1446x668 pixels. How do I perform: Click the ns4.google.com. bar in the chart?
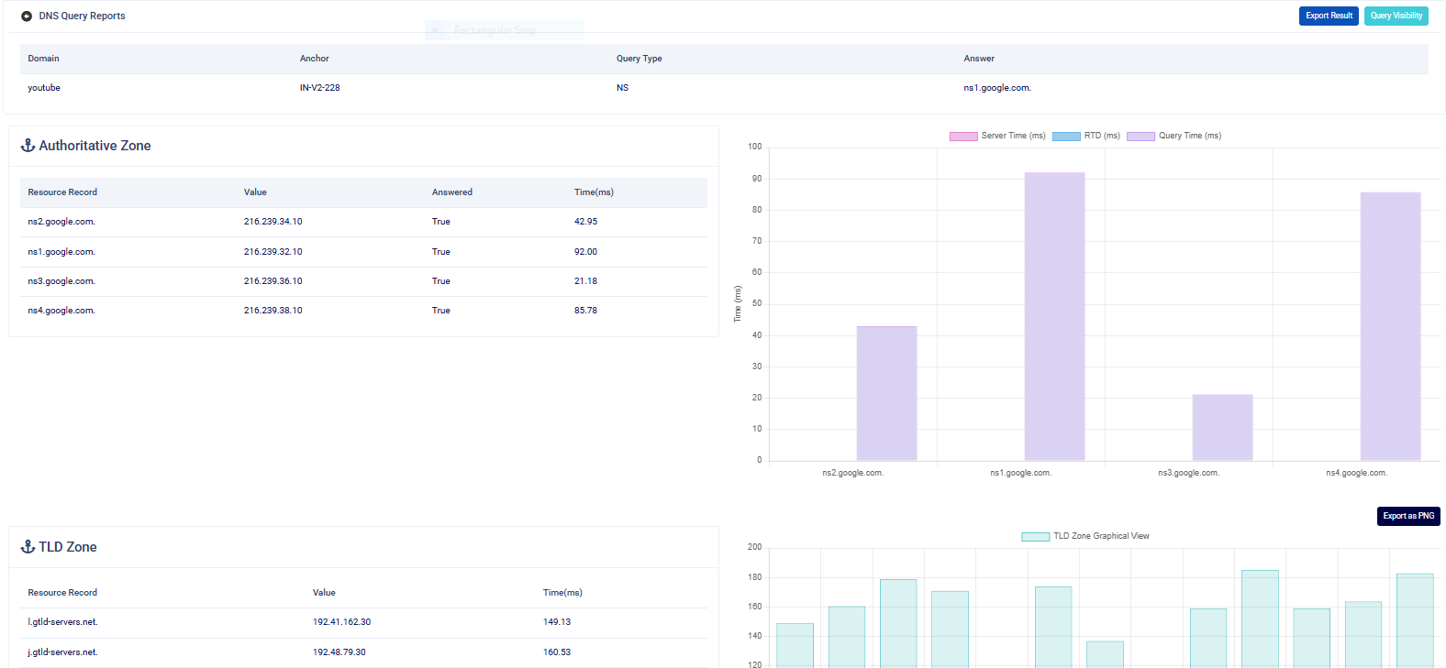pos(1390,326)
